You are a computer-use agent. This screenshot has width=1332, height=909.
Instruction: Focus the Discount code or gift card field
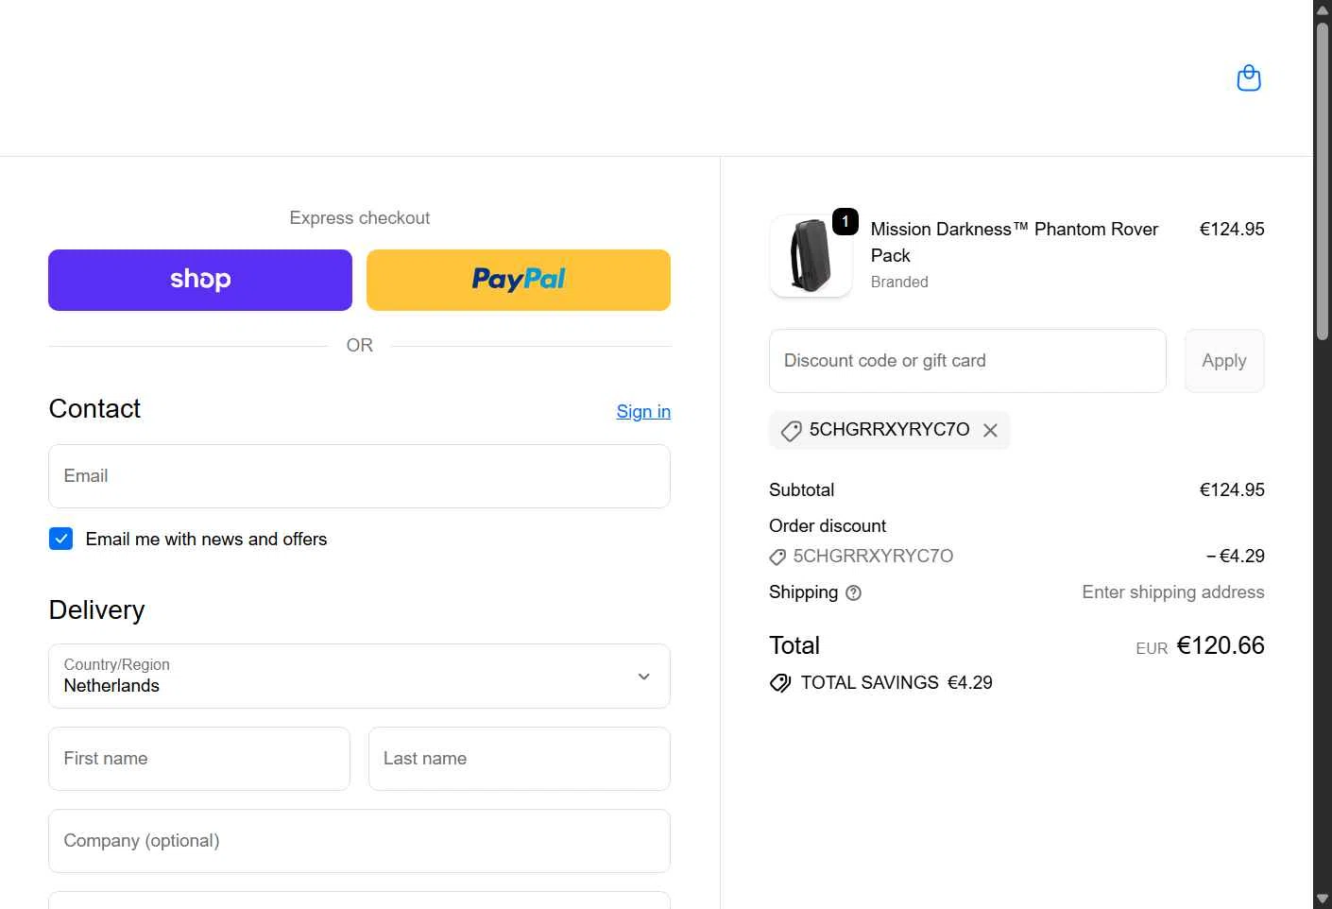pos(967,361)
